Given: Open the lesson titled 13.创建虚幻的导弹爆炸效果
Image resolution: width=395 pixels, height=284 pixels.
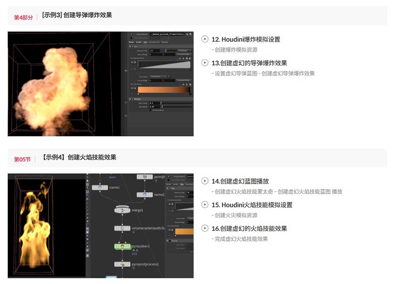Looking at the screenshot, I should click(249, 63).
